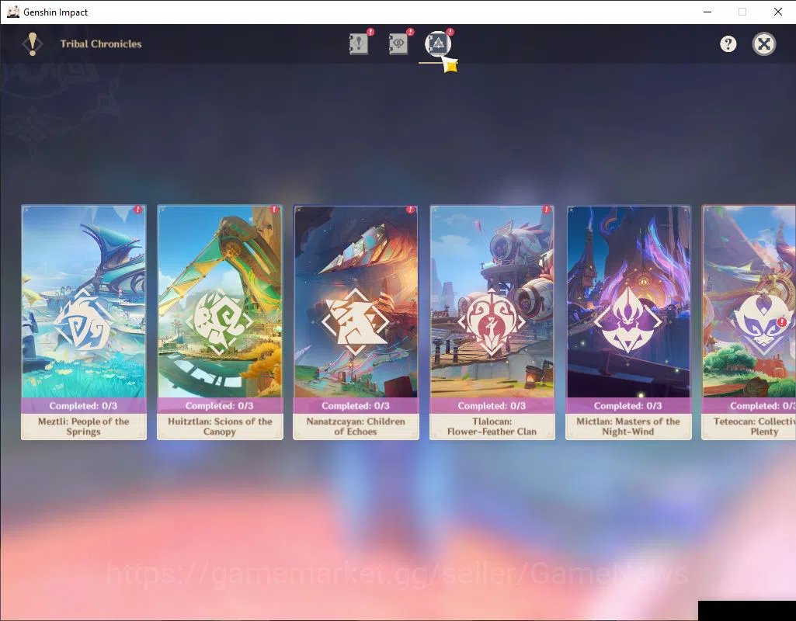Open Huitztlan: Scions of the Canopy card
This screenshot has height=621, width=796.
[220, 322]
